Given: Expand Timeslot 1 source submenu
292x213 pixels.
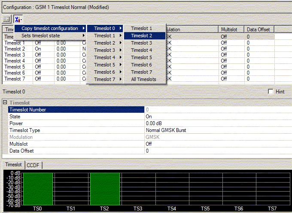Looking at the screenshot, I should coord(105,36).
